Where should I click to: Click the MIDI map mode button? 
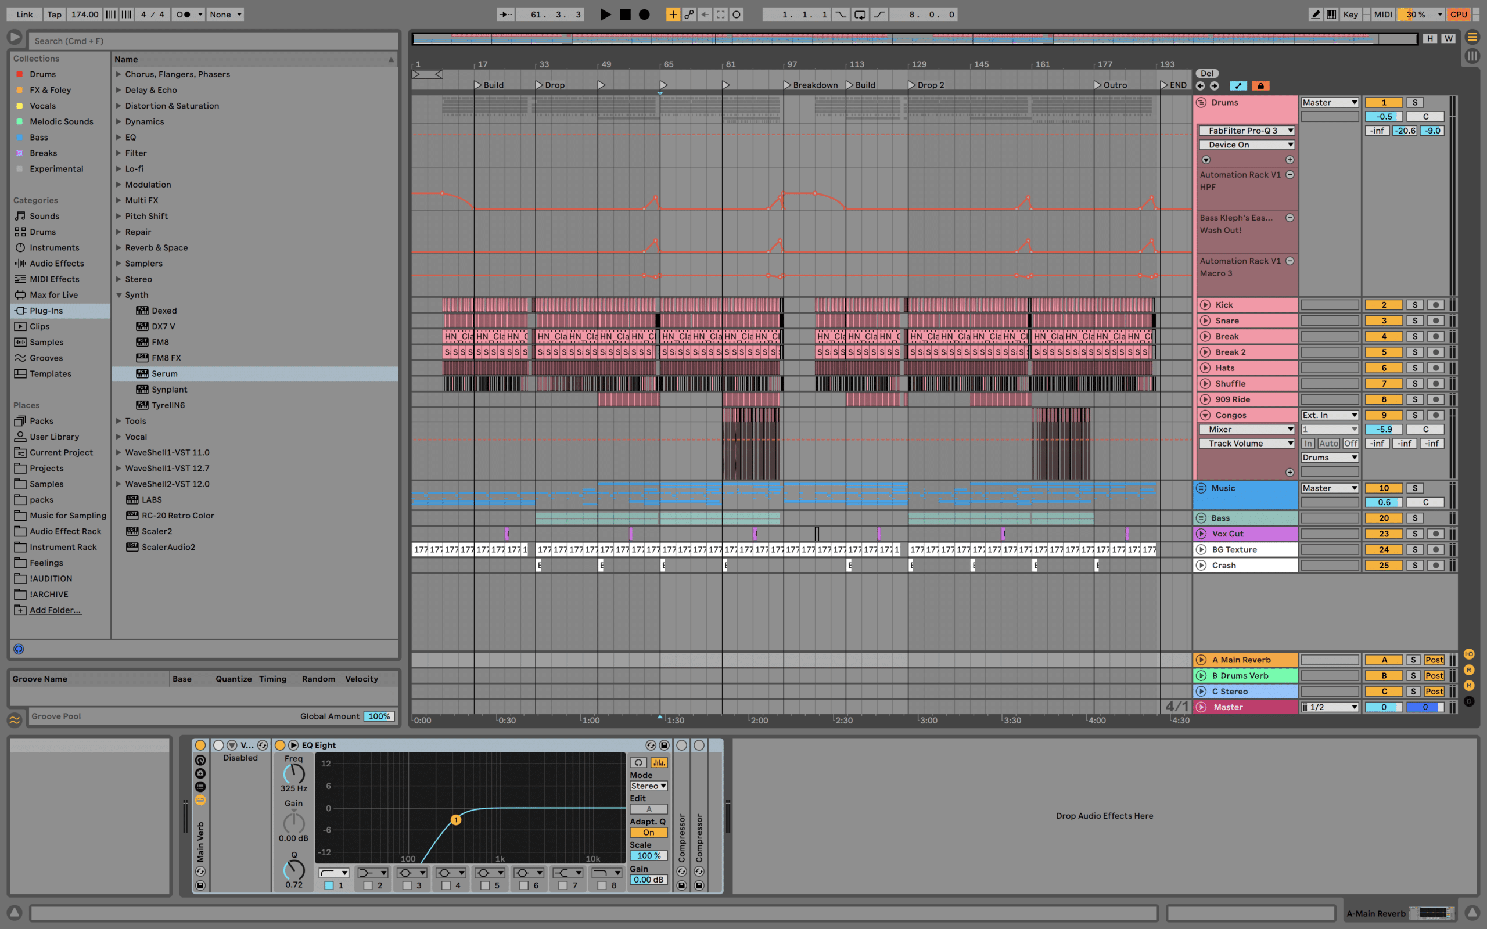point(1382,14)
